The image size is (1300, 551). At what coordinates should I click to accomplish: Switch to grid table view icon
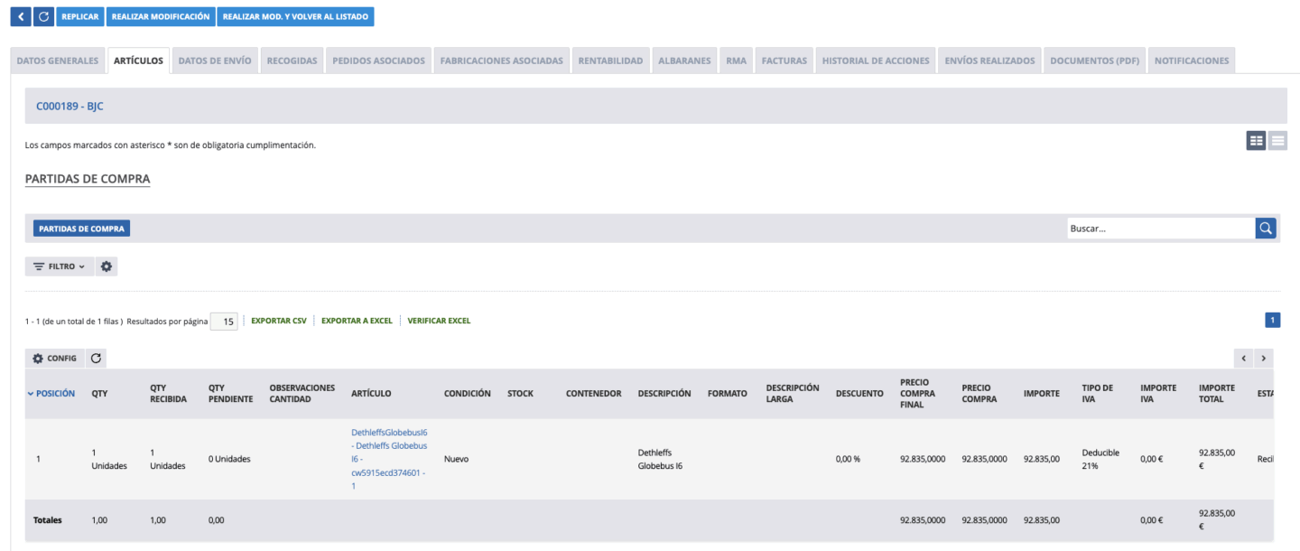[1256, 140]
